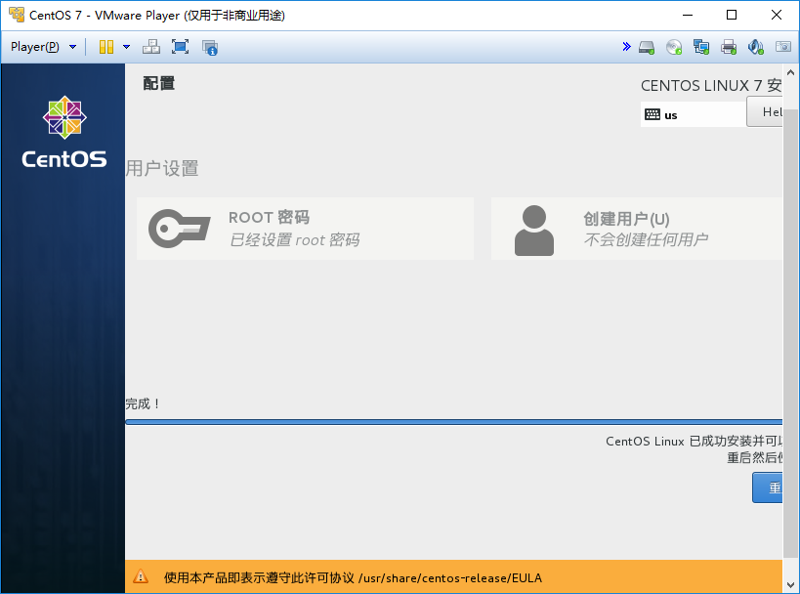
Task: Click the CD/DVD device icon
Action: (x=674, y=47)
